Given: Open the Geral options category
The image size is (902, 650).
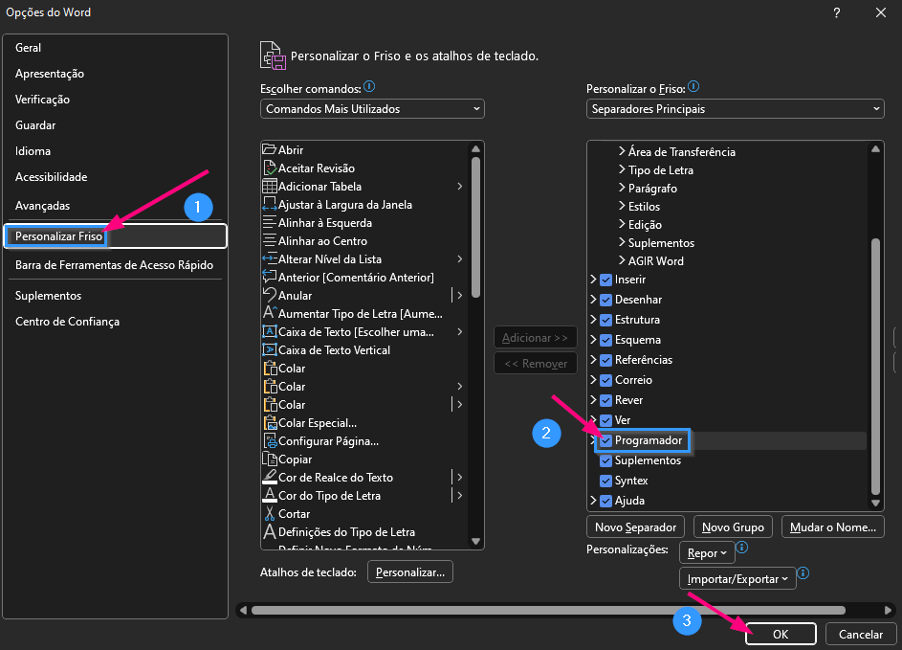Looking at the screenshot, I should 28,48.
